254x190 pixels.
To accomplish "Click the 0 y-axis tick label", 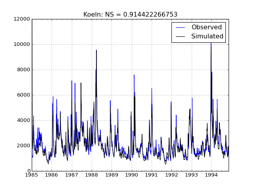I will tap(28, 171).
